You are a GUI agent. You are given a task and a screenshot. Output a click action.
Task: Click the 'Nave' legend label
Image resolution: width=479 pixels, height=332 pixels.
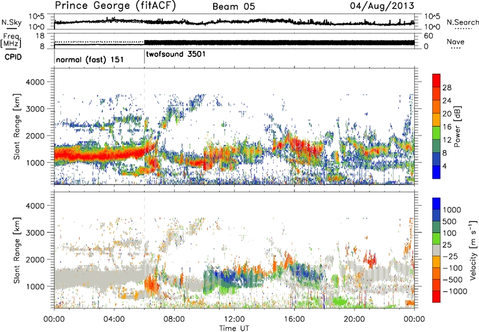coord(455,42)
